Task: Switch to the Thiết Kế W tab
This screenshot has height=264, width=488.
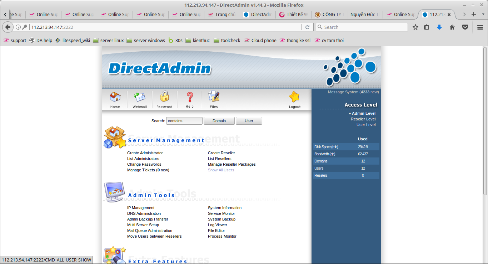Action: (x=293, y=15)
